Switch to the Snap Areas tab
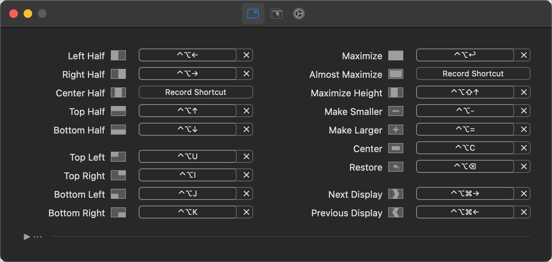Screen dimensions: 552x262 pos(276,13)
